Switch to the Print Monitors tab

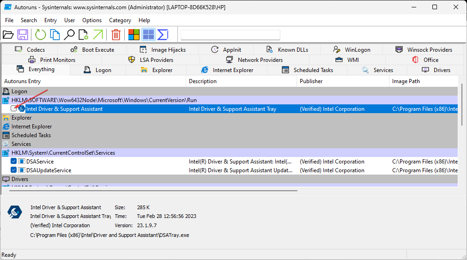(52, 60)
